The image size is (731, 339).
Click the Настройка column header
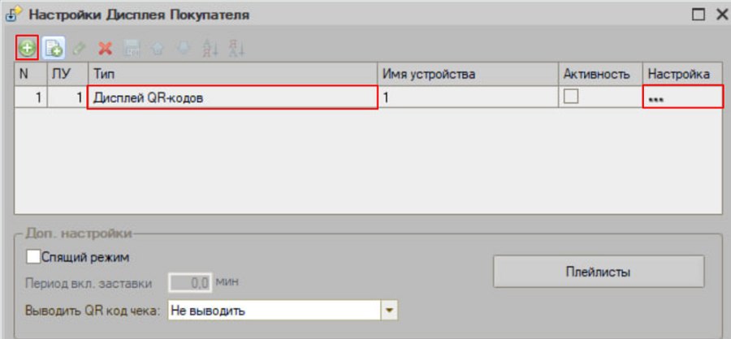[683, 74]
